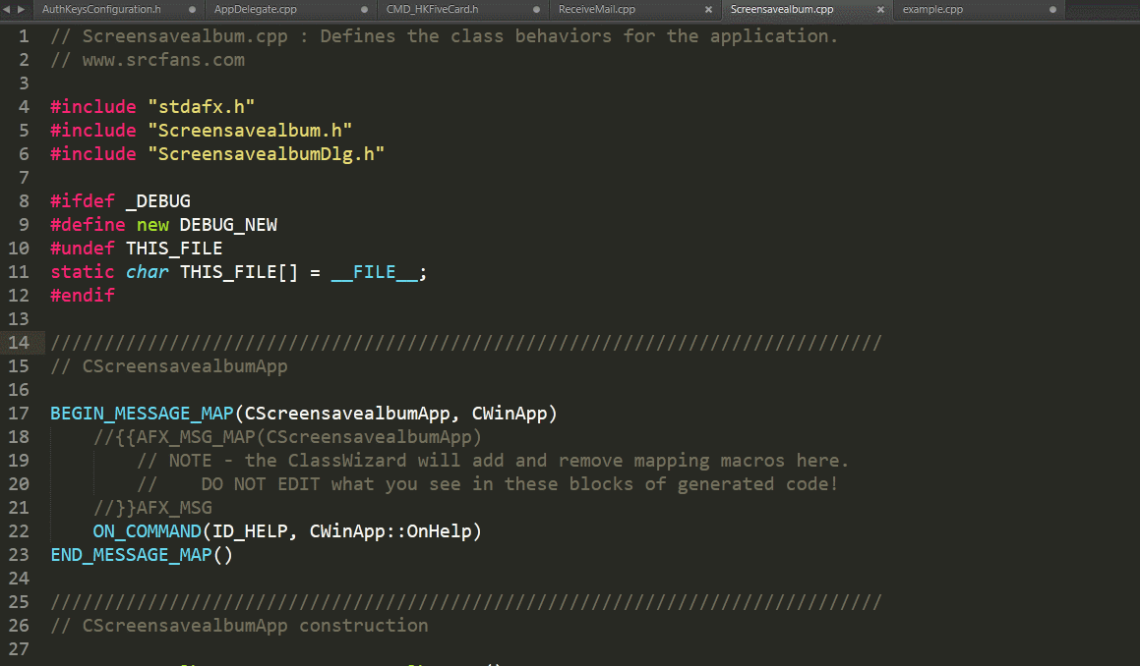Click unsaved dot on AppDelegate.cpp tab
This screenshot has height=666, width=1140.
pos(364,10)
